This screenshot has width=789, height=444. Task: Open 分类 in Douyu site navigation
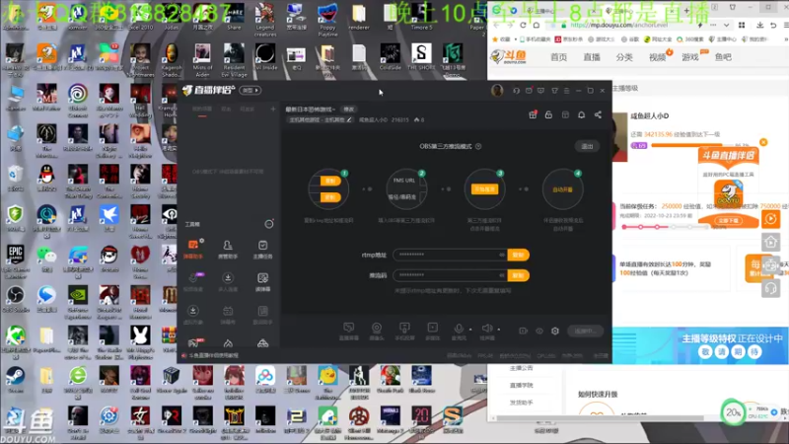coord(624,57)
